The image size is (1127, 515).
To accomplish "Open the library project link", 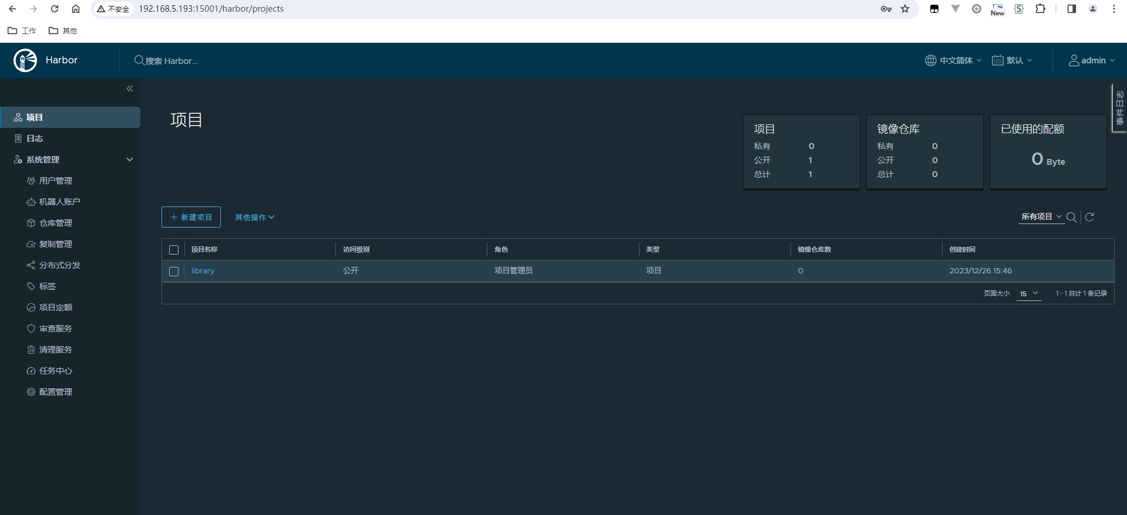I will 203,271.
